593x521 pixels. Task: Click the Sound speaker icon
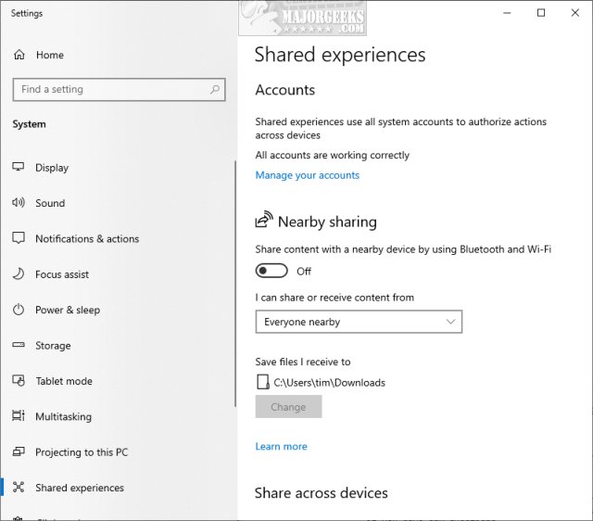18,203
